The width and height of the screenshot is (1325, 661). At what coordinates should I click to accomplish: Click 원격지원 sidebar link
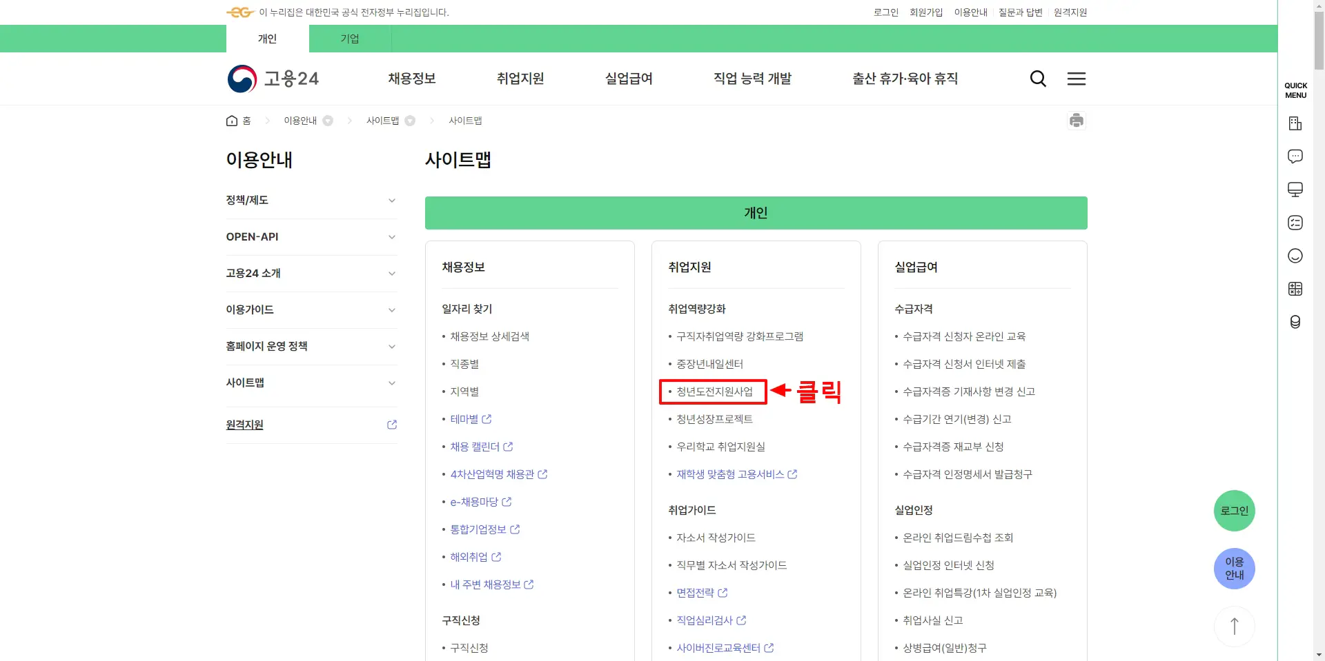point(244,425)
